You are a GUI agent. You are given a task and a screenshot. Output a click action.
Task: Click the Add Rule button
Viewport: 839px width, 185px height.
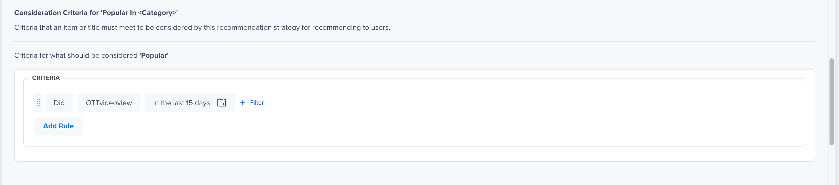point(58,126)
